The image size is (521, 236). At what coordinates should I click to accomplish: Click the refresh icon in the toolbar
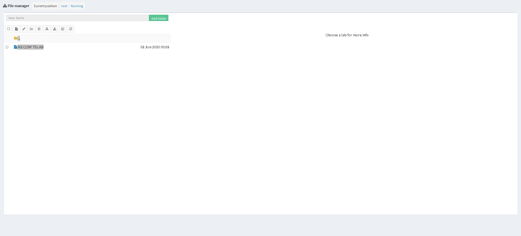click(71, 29)
